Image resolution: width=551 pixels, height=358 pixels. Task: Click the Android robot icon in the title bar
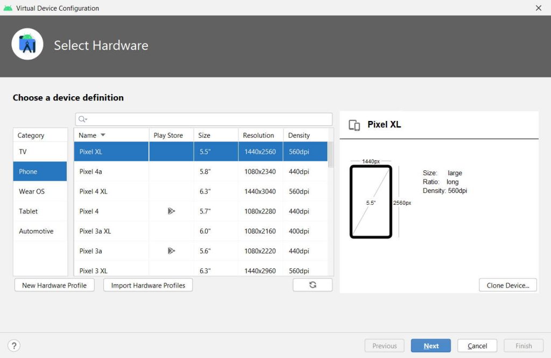[8, 8]
